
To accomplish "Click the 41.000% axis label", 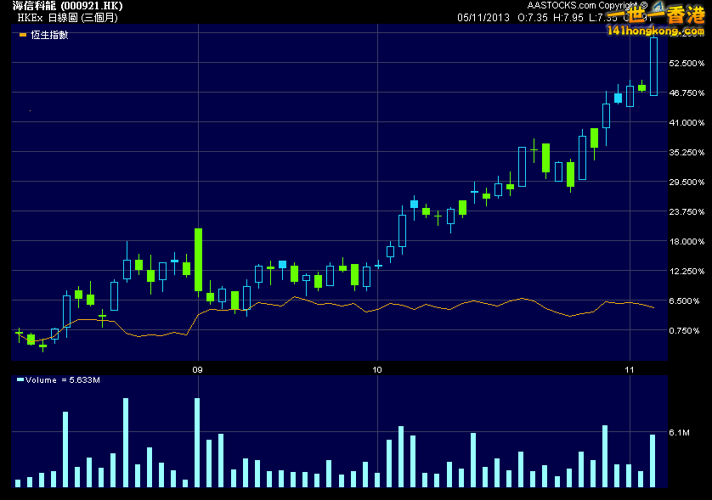I will pos(687,122).
